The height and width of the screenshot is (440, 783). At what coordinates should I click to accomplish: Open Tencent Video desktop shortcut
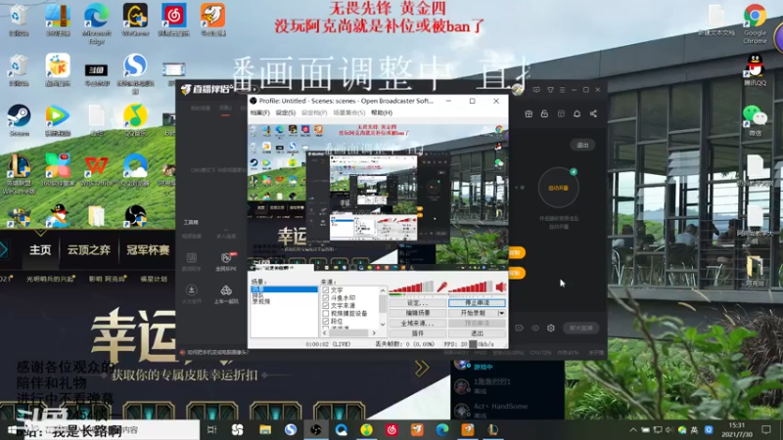[x=58, y=120]
